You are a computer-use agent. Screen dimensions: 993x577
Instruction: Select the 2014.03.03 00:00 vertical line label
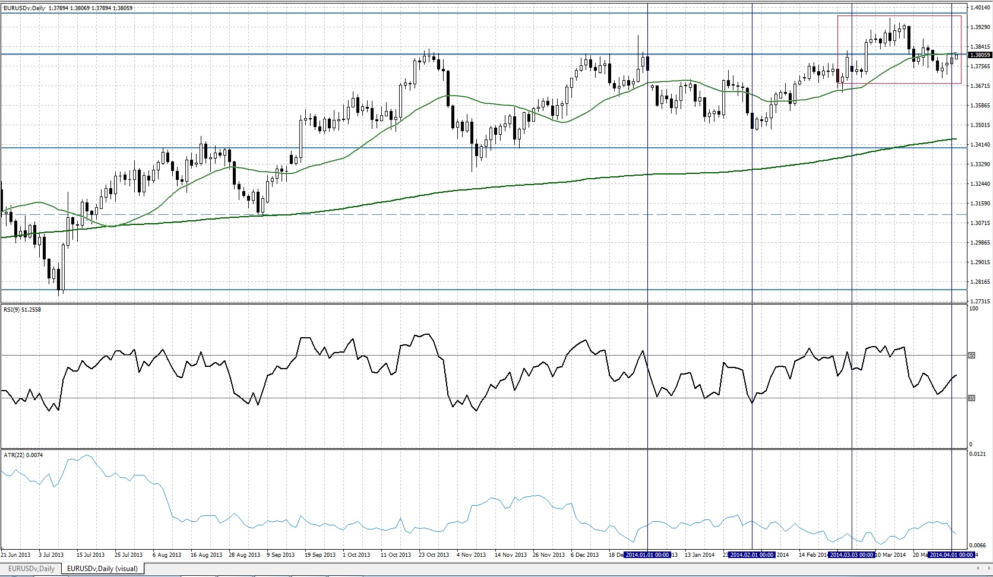pos(852,555)
